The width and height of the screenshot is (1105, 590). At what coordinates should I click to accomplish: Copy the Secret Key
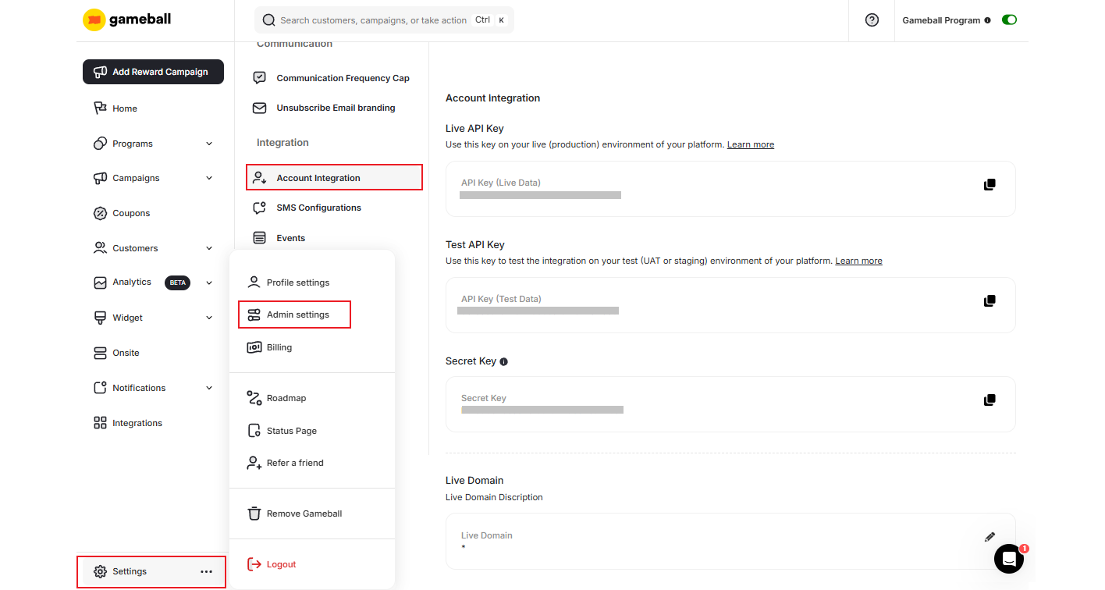coord(990,400)
